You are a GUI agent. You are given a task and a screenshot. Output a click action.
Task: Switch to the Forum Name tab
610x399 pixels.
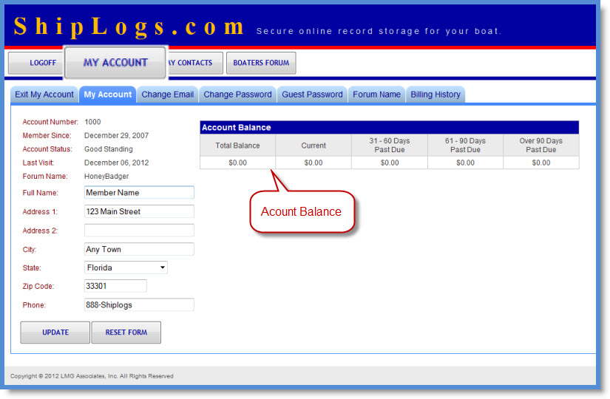[x=376, y=95]
